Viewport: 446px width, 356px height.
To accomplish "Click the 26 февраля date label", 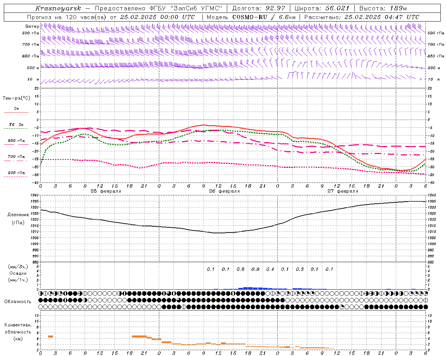I will pyautogui.click(x=224, y=191).
